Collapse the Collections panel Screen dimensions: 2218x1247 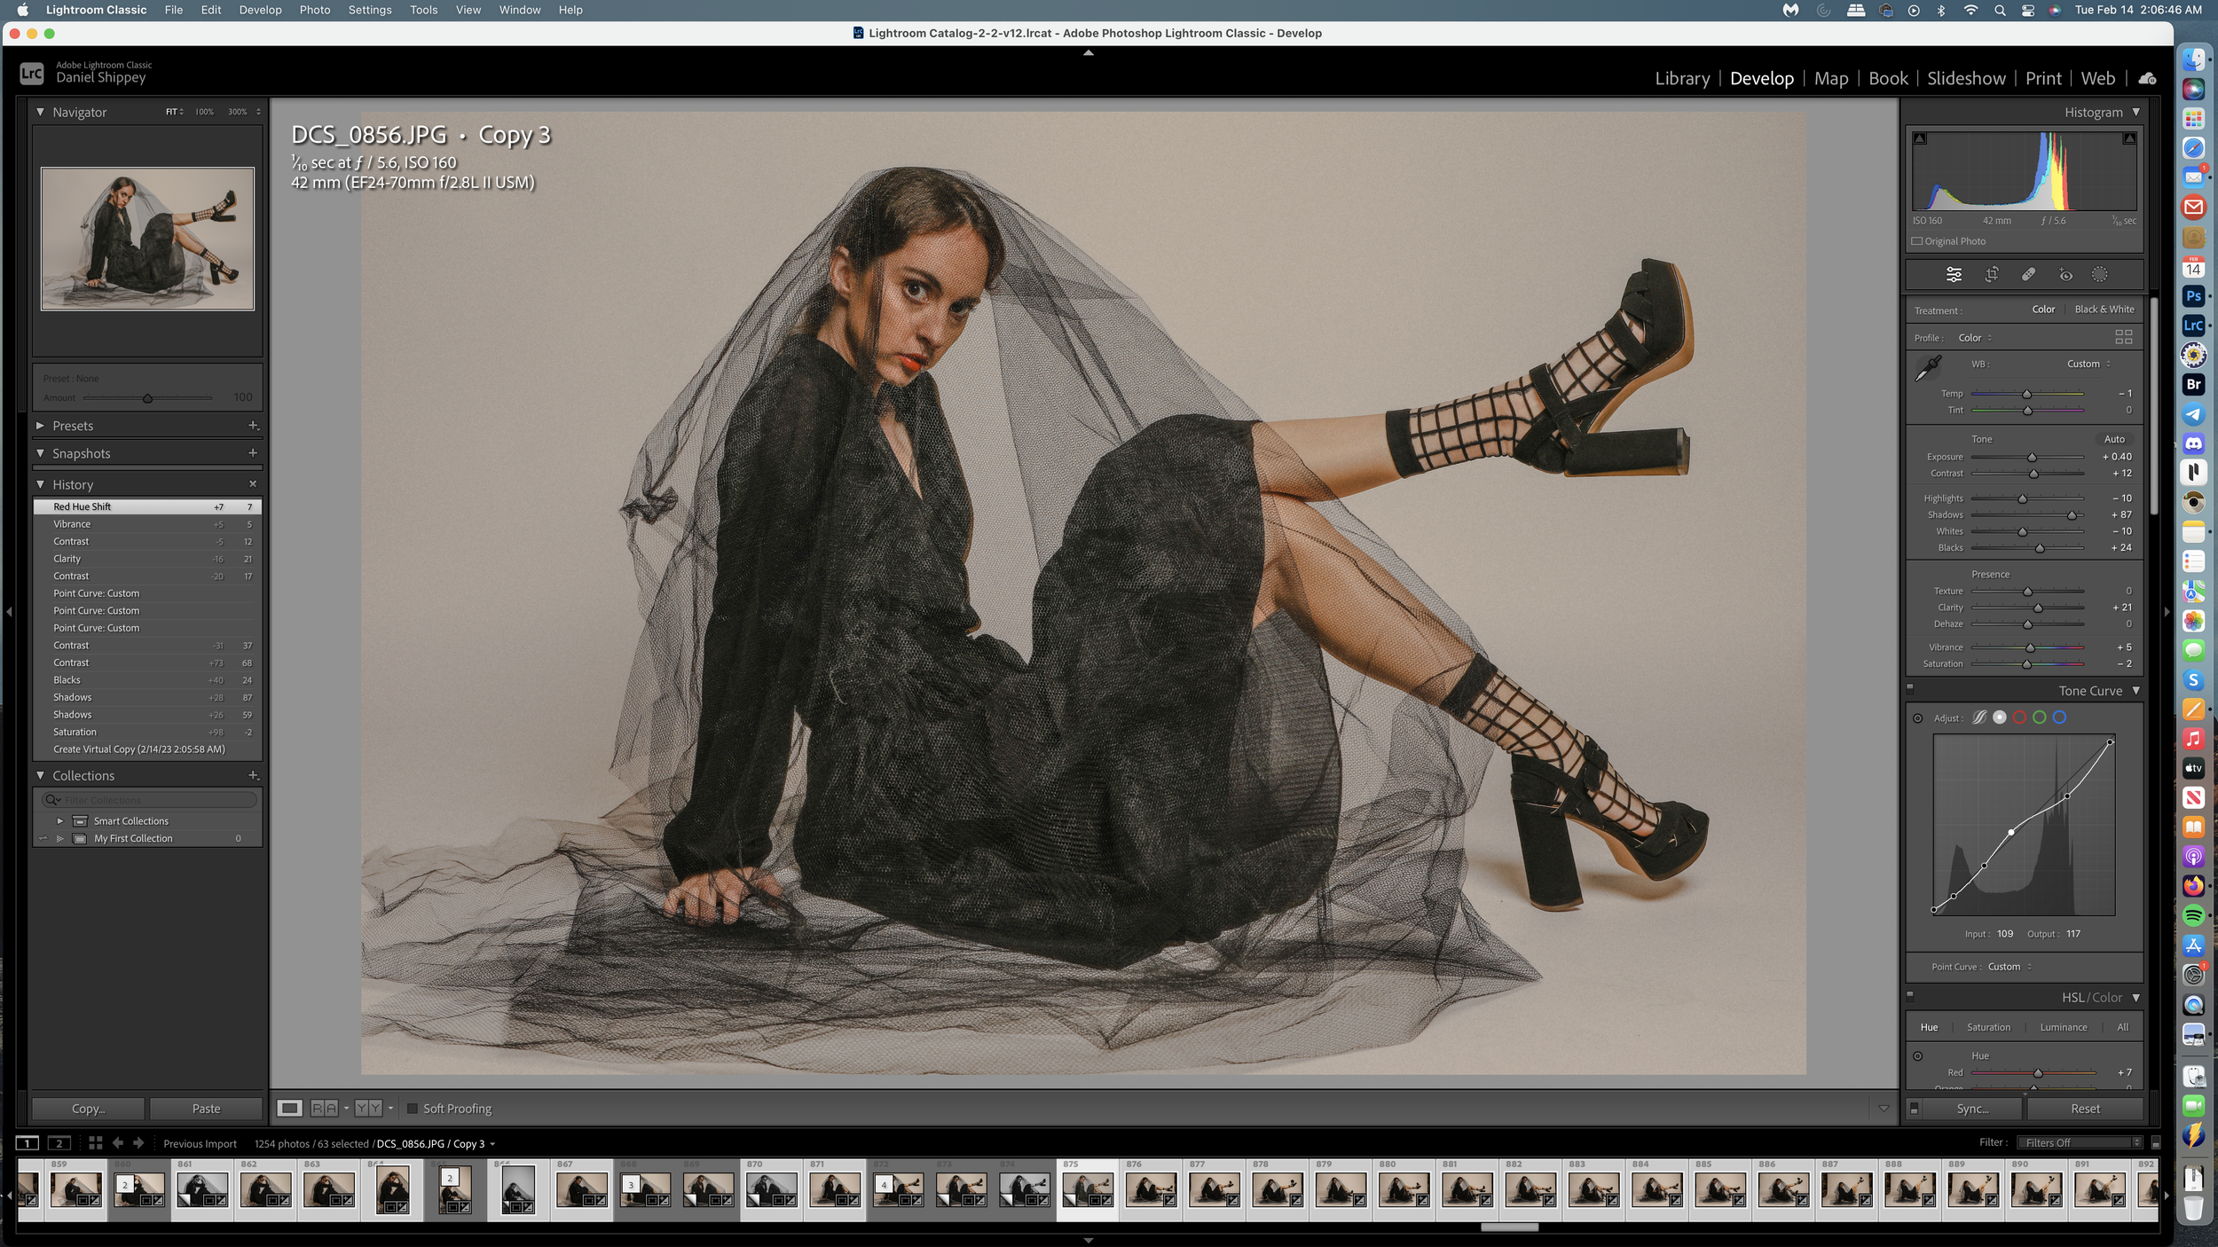click(x=40, y=775)
